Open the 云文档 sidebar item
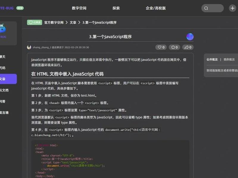The width and height of the screenshot is (238, 178). coord(4,90)
